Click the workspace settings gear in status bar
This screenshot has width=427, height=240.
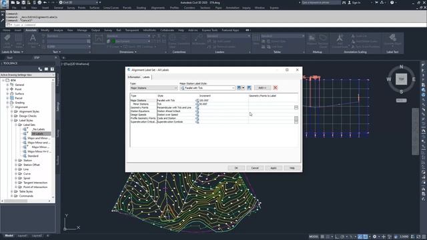point(375,237)
